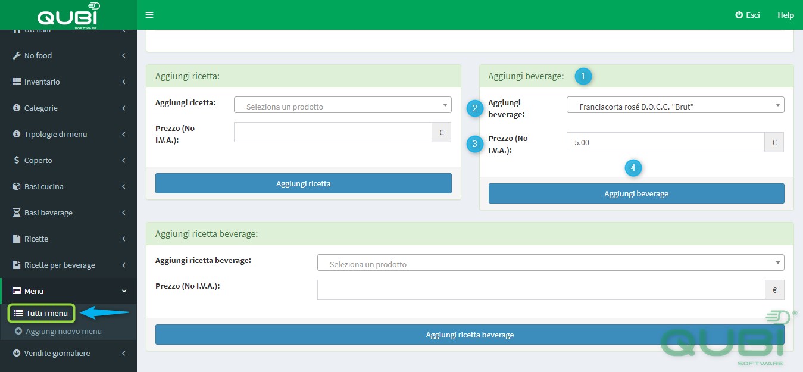Open the Aggiungi ricetta product dropdown
803x372 pixels.
coord(343,105)
